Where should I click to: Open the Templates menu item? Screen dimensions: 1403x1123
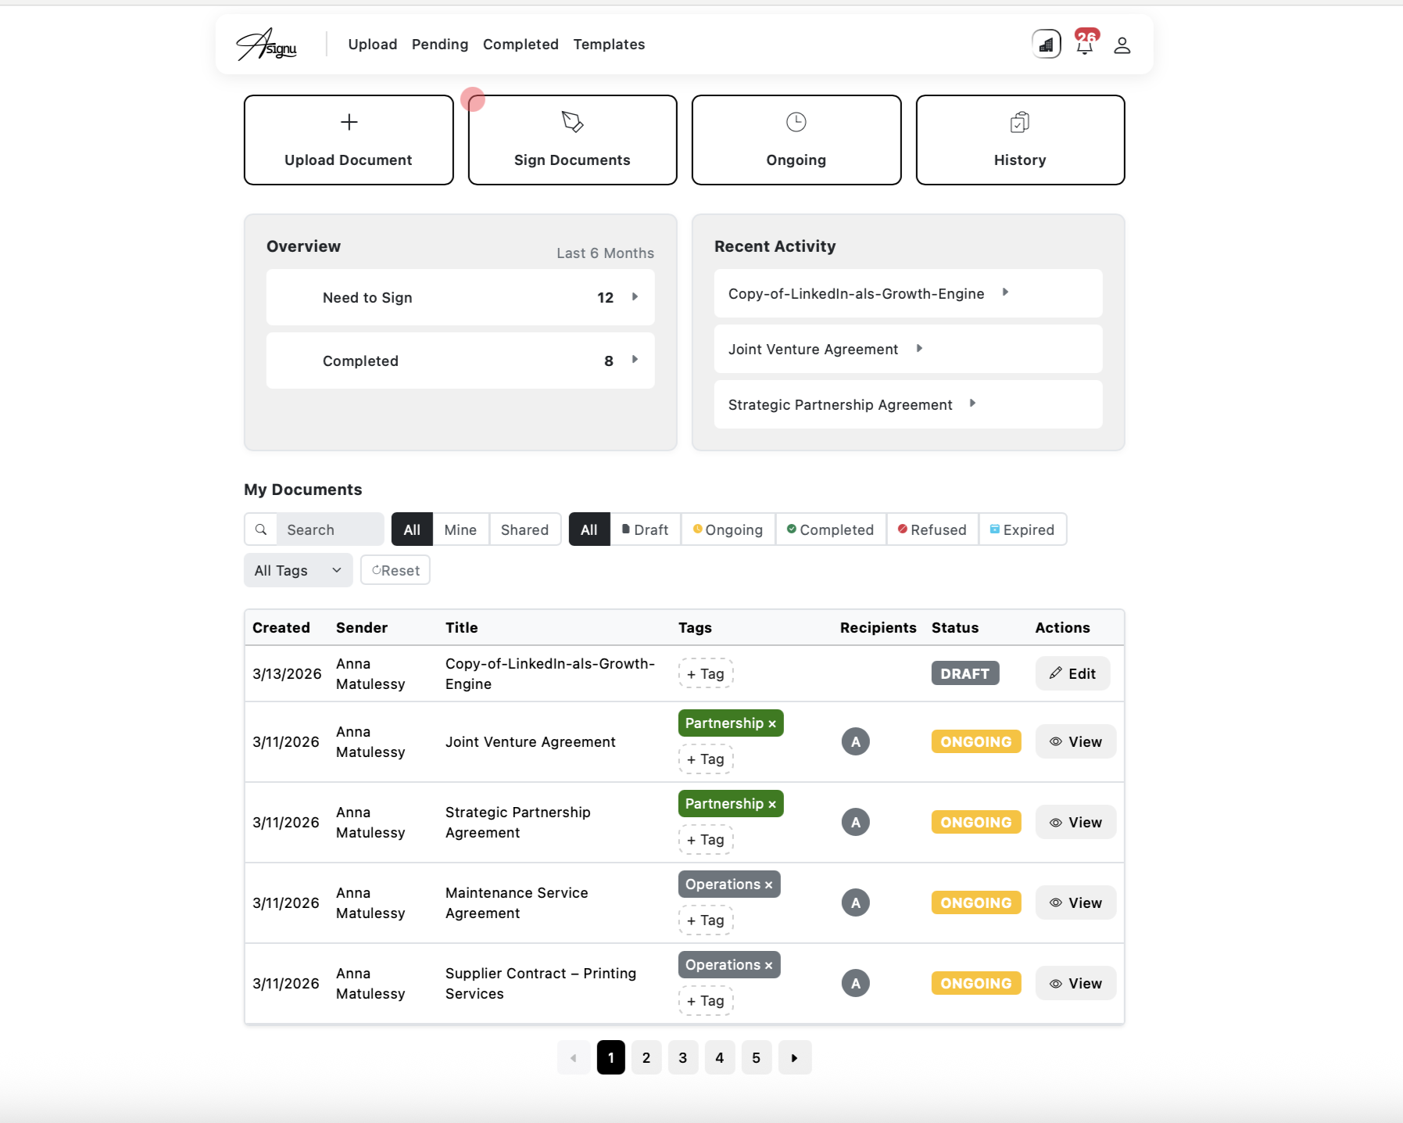[x=609, y=45]
